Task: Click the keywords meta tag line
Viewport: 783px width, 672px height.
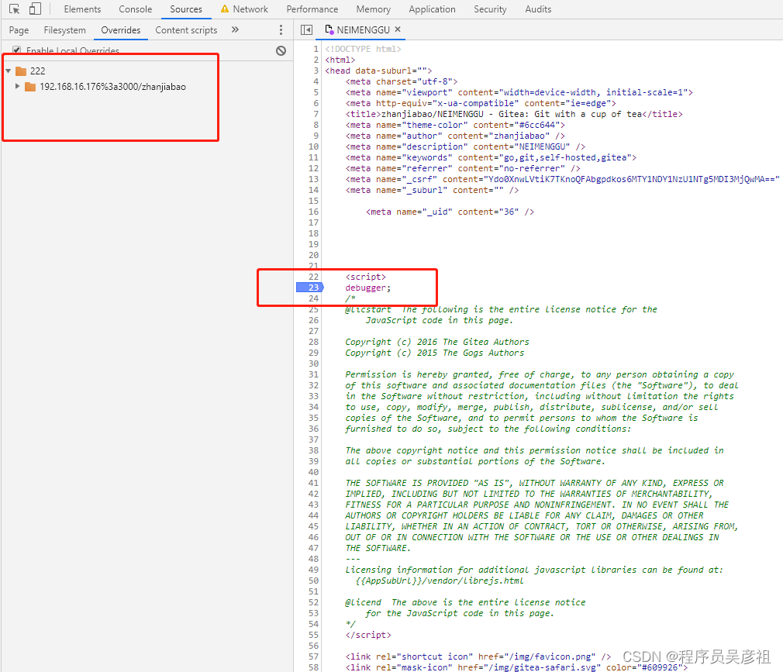Action: [x=491, y=157]
